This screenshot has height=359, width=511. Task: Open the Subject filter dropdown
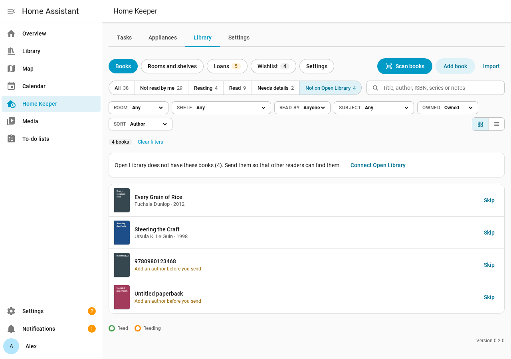[374, 108]
